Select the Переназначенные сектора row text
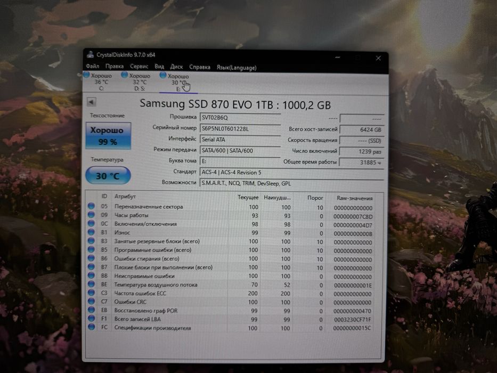This screenshot has height=373, width=497. click(149, 207)
